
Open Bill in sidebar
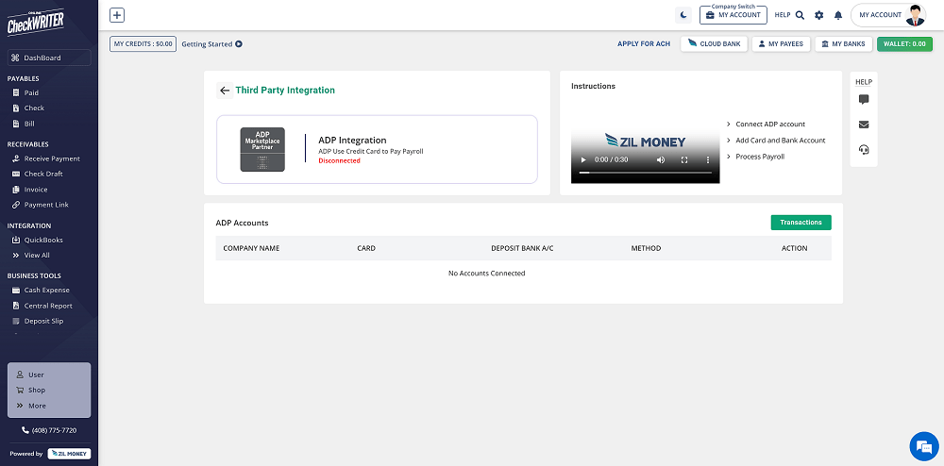(29, 124)
